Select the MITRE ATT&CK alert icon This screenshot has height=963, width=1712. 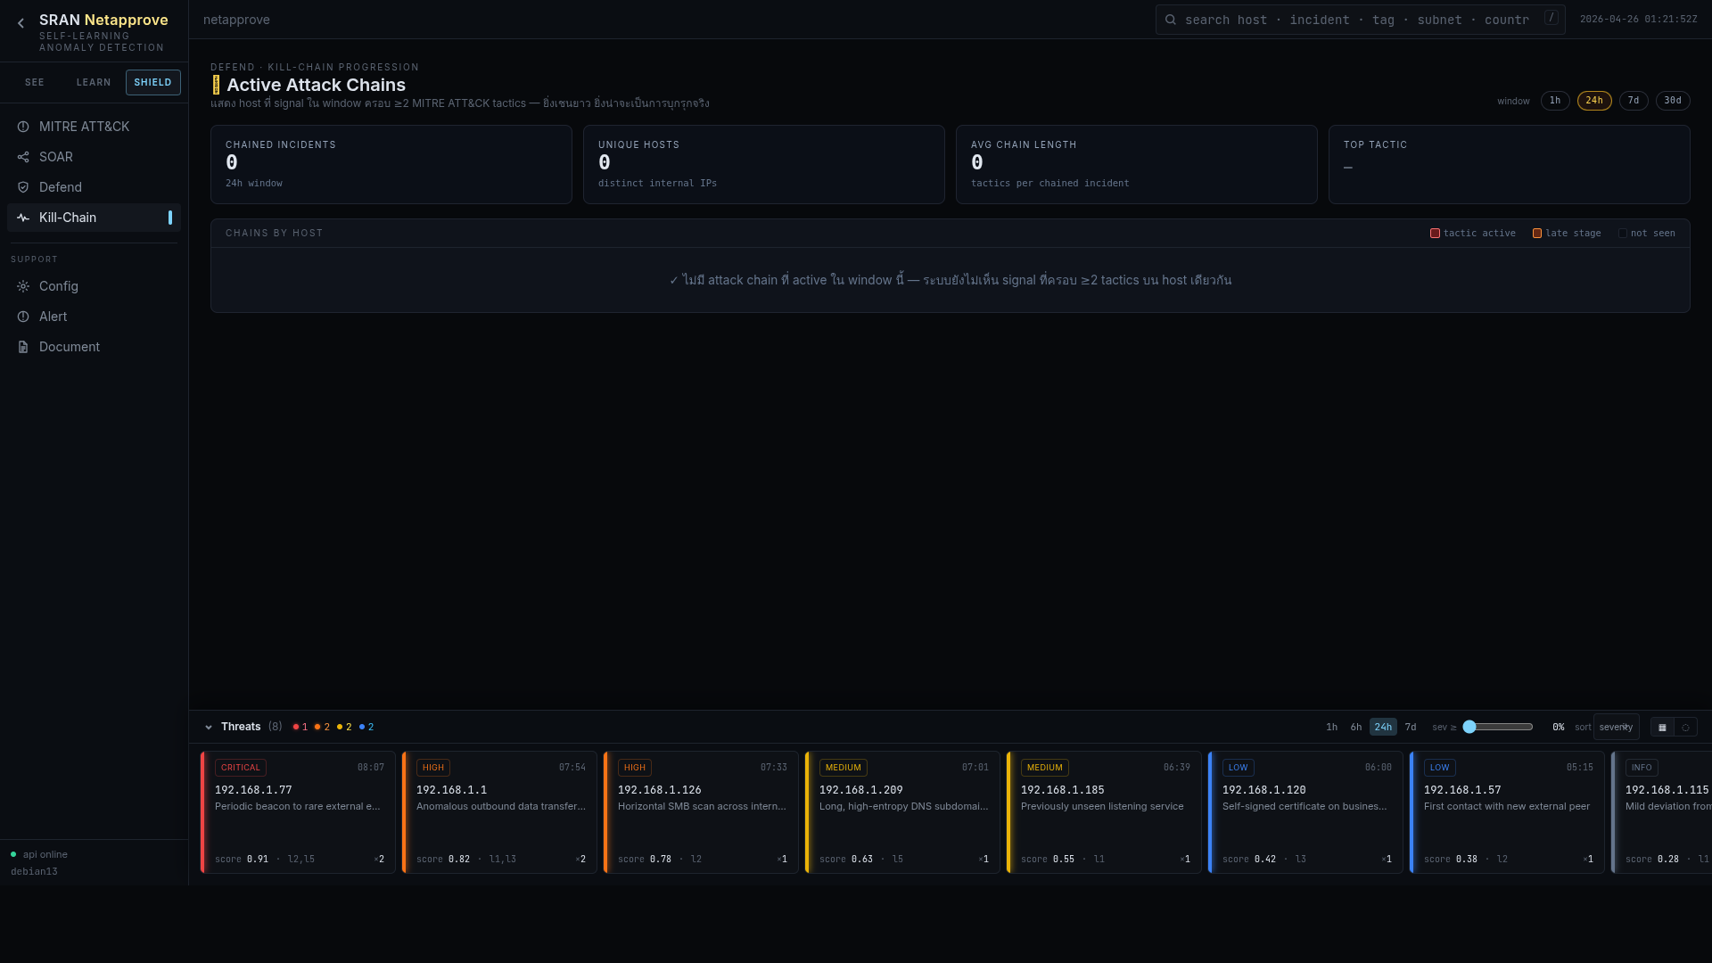(x=23, y=127)
